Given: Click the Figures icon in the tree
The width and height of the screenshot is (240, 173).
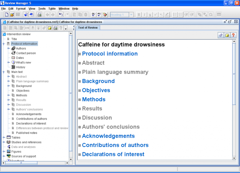Looking at the screenshot, I should pos(9,152).
